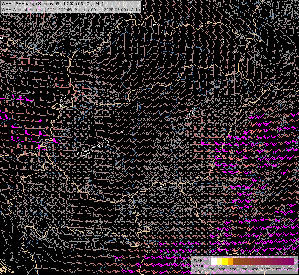Viewport: 299px width, 275px height.
Task: Pick the orange CAPE legend swatch
Action: click(x=231, y=262)
